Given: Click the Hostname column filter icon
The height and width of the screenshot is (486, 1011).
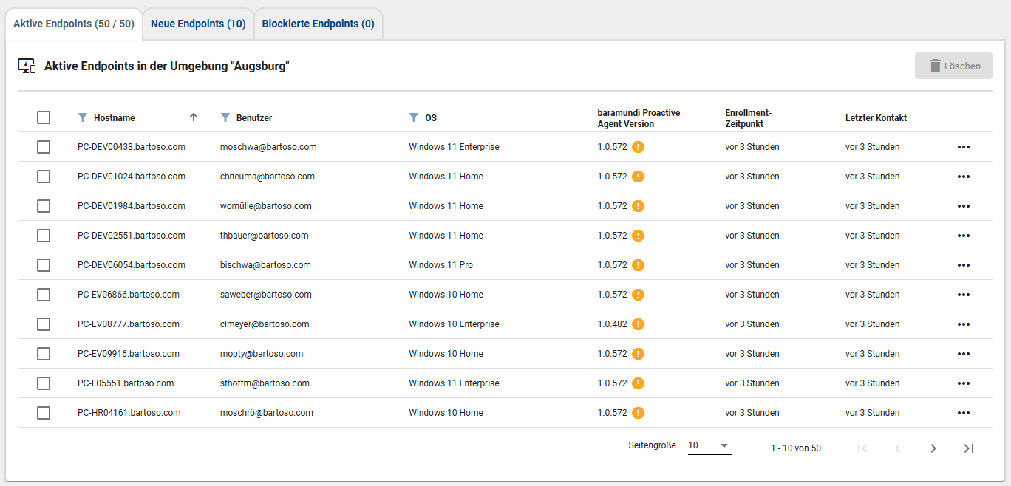Looking at the screenshot, I should point(83,117).
